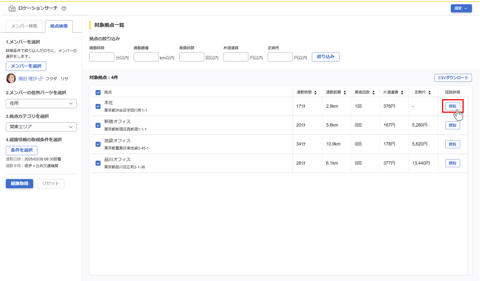Click the 本社 location name

(x=109, y=103)
